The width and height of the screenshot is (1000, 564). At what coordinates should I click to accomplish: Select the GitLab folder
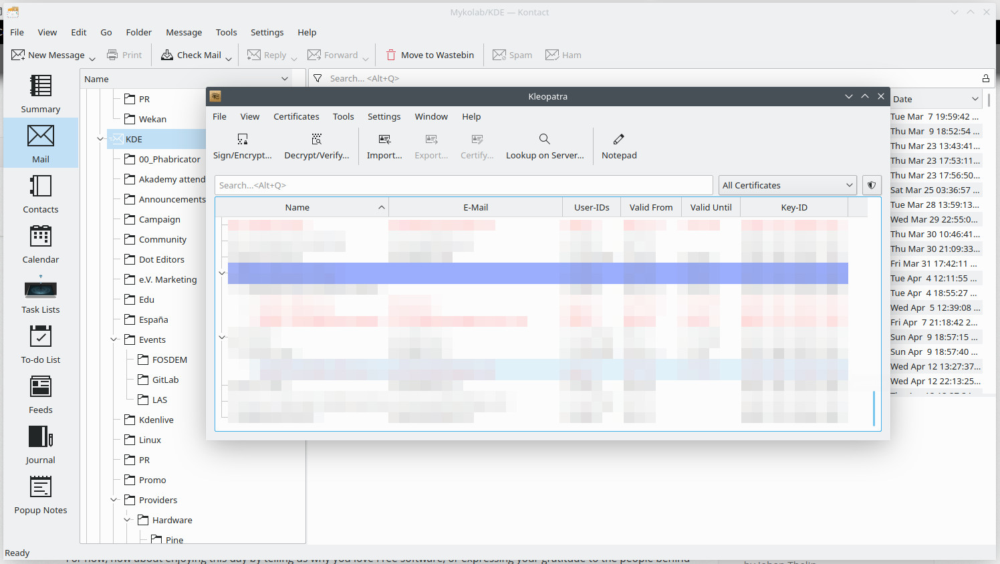[x=158, y=380]
